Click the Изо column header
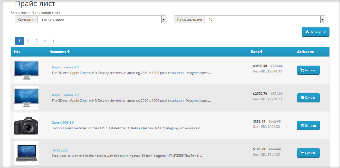Image resolution: width=340 pixels, height=168 pixels. [x=17, y=51]
